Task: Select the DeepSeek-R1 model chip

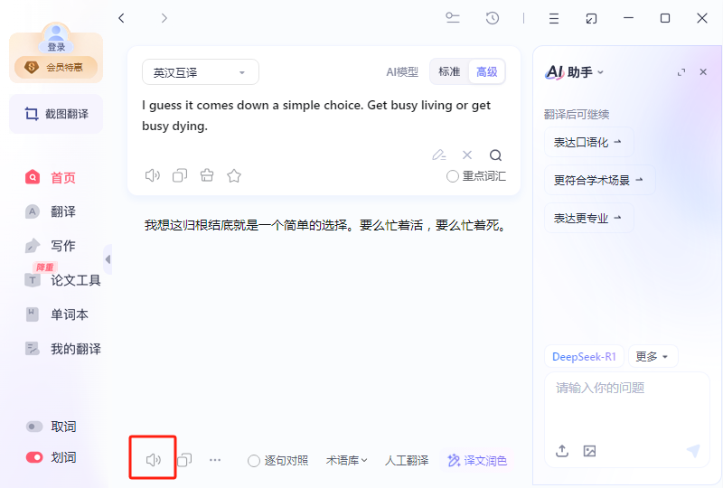Action: [x=584, y=357]
